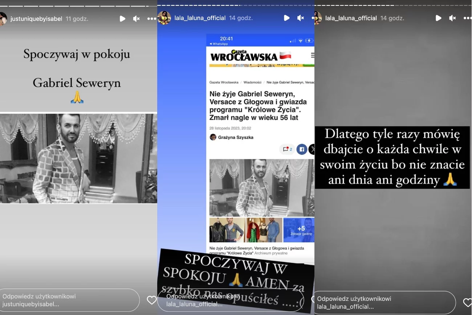Unmute the justuniquebyisabel story

tap(137, 19)
